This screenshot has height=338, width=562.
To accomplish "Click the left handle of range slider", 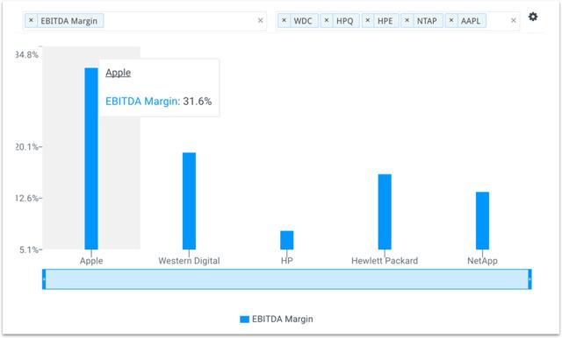I will tap(44, 279).
